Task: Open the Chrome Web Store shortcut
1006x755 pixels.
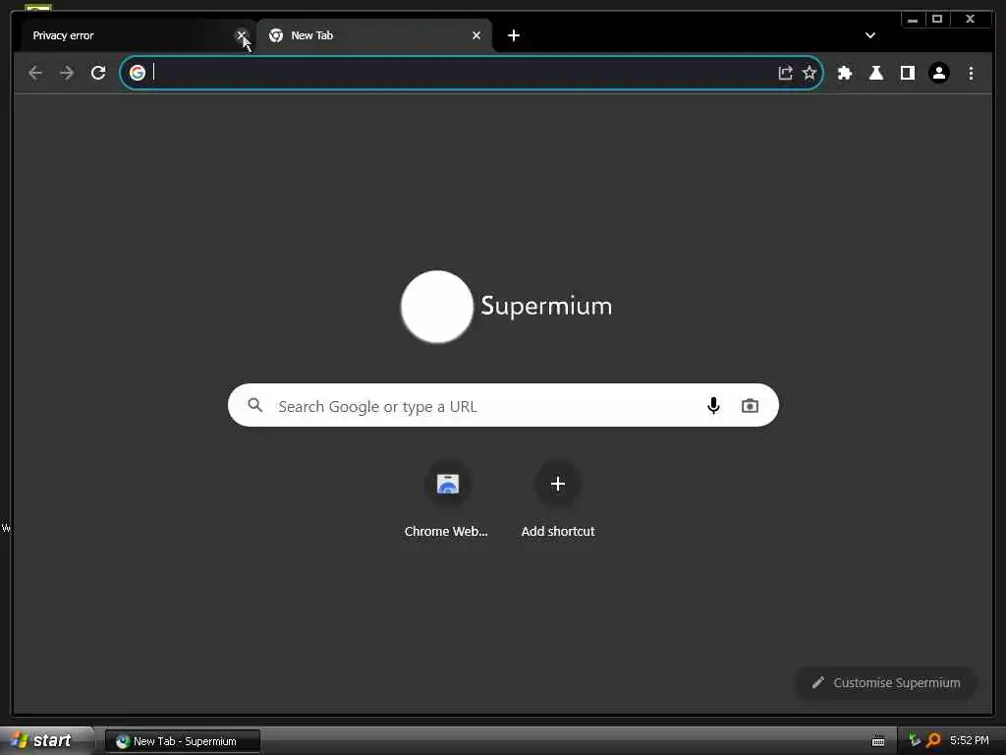Action: tap(447, 501)
